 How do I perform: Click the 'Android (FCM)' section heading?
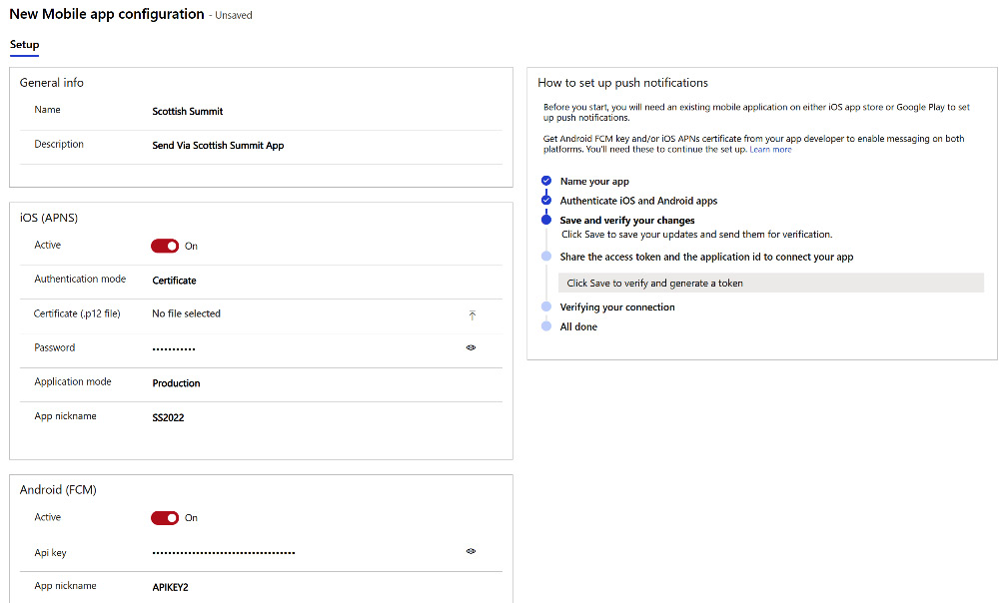point(58,489)
